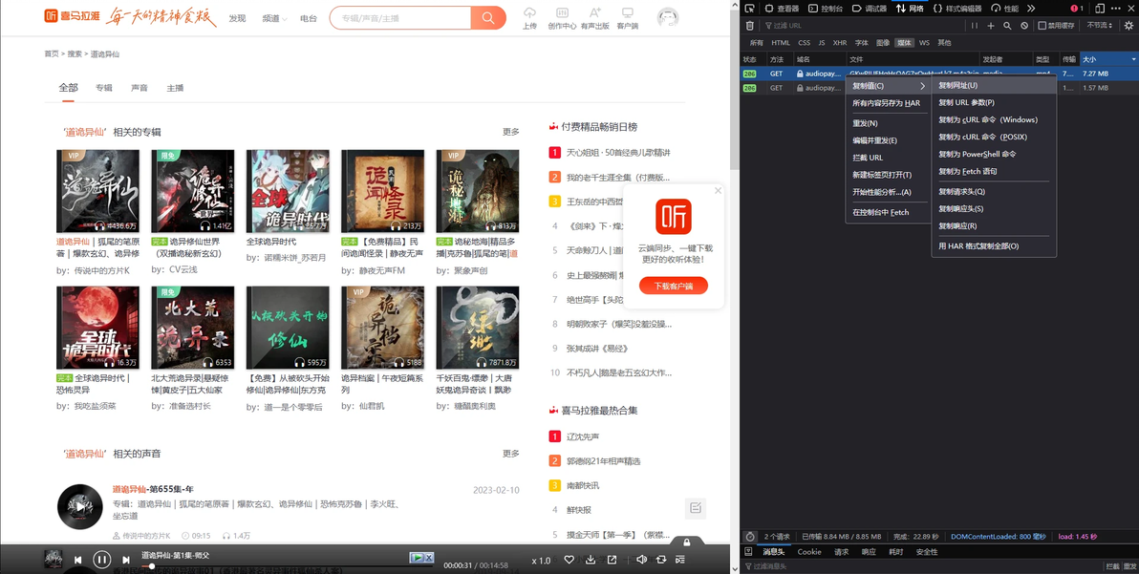
Task: Choose 复制为 Fetch 语句 menu entry
Action: 994,171
